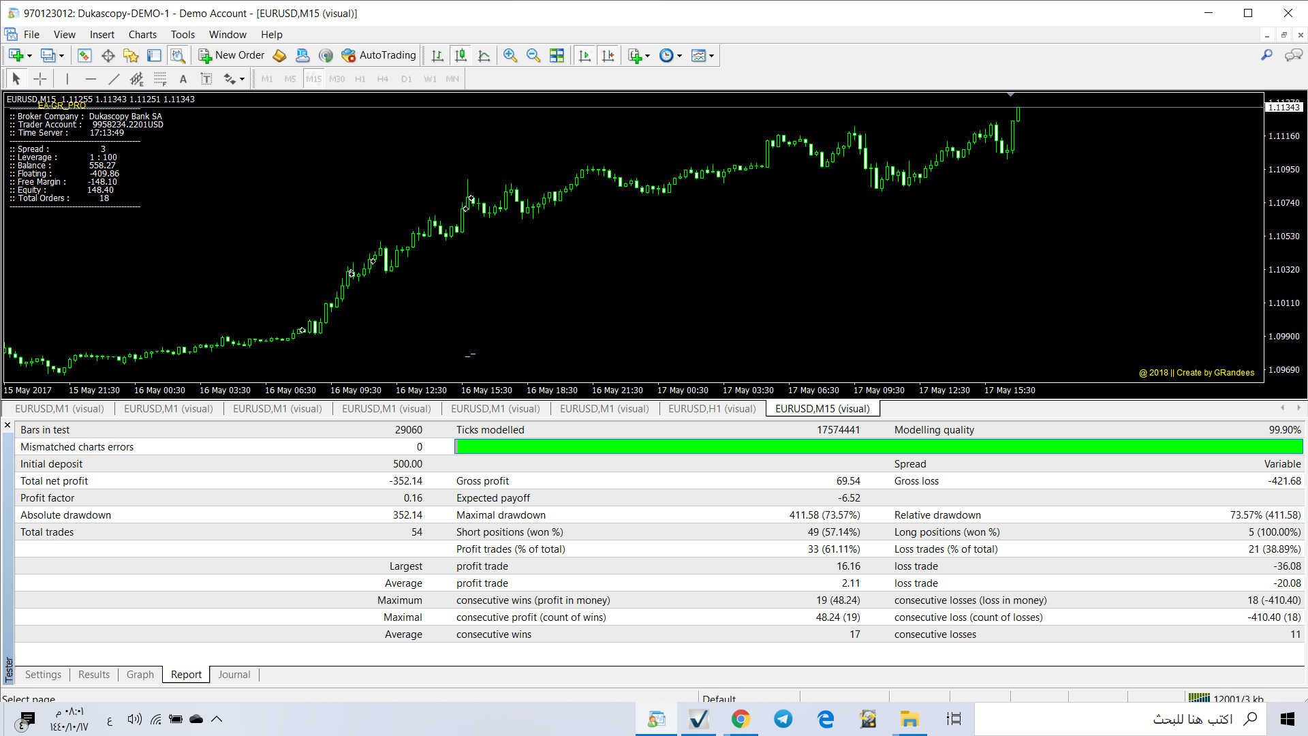The image size is (1308, 736).
Task: Toggle the AutoTrading button
Action: [x=379, y=55]
